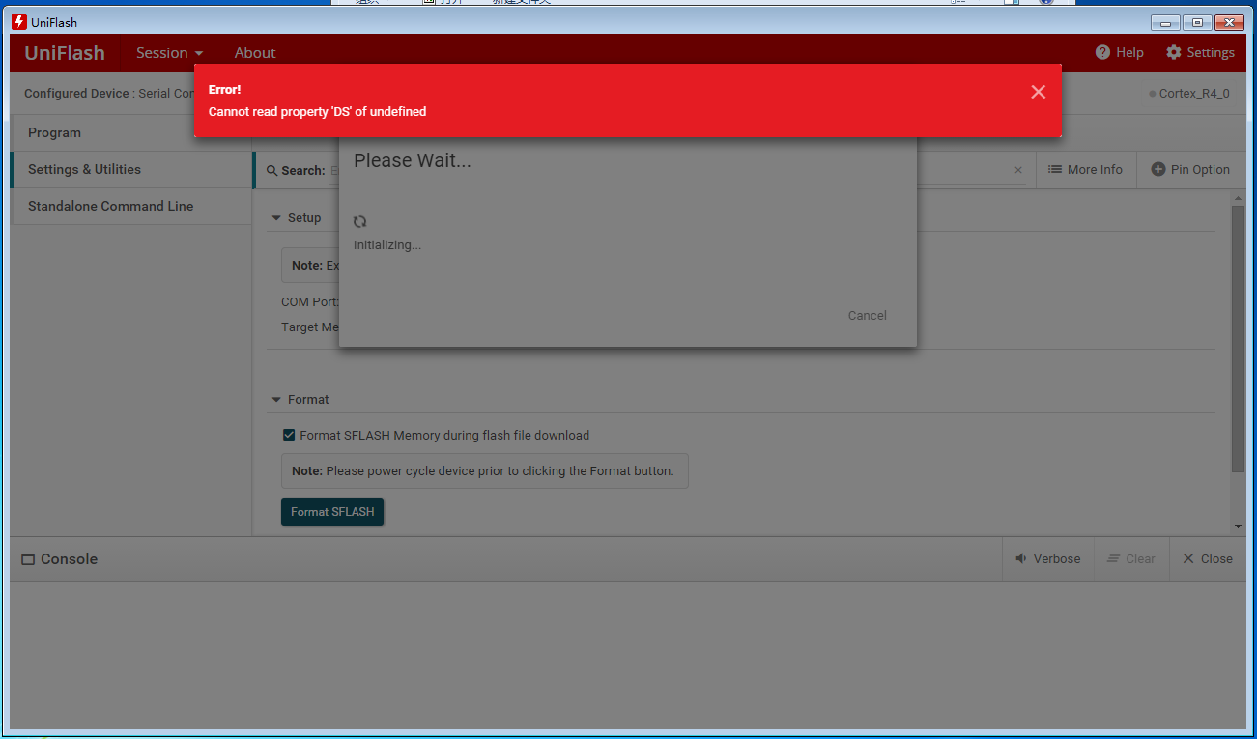
Task: Cancel the Please Wait dialog
Action: point(867,316)
